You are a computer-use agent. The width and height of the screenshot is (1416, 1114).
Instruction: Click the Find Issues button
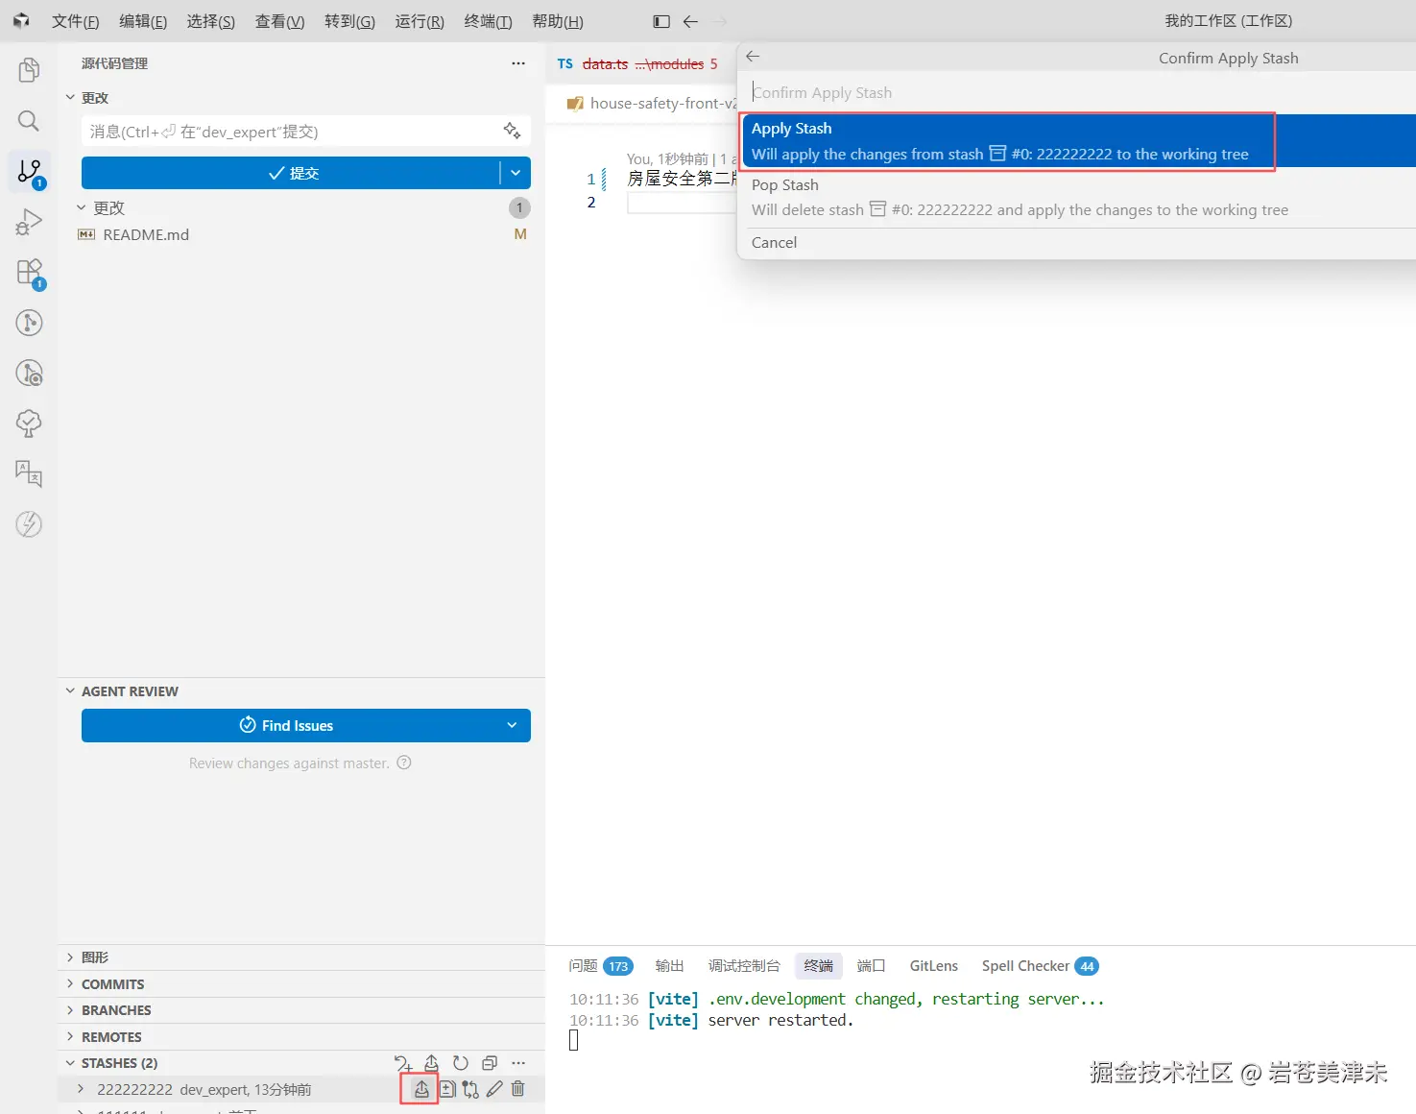click(288, 725)
